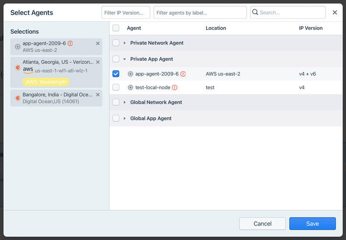Screen dimensions: 346x240
Task: Click the IP Version column header
Action: [x=311, y=28]
